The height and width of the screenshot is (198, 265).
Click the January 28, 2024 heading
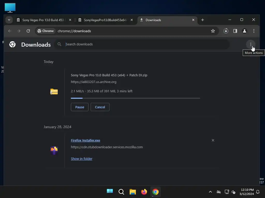[57, 127]
